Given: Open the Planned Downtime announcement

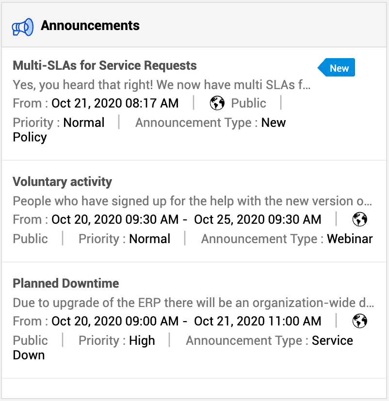Looking at the screenshot, I should (66, 284).
